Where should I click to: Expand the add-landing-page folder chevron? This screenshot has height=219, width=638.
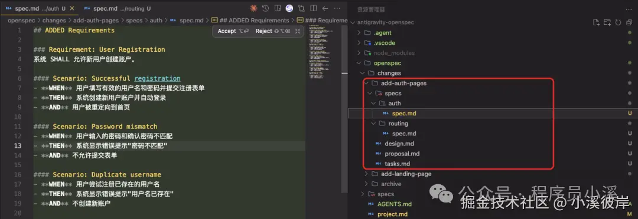tap(366, 174)
